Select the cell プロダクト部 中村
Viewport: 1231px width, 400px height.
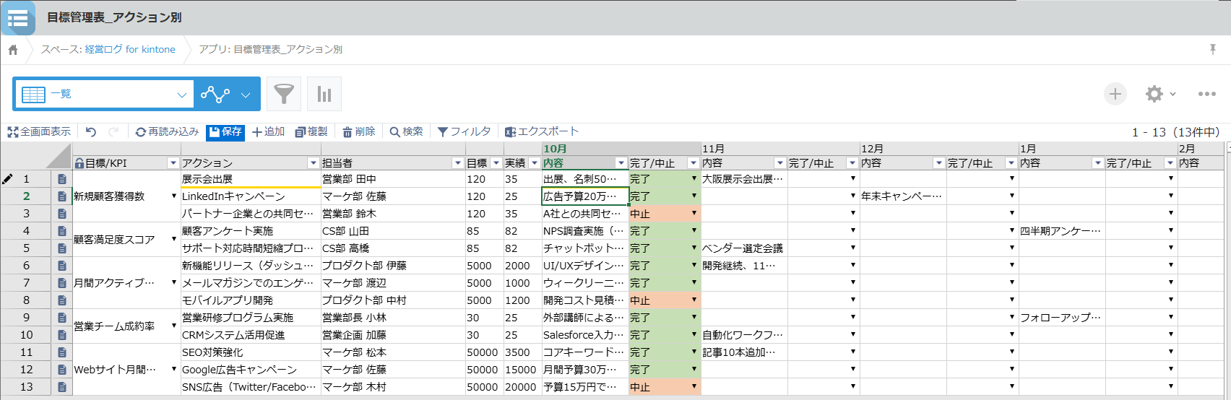click(393, 300)
